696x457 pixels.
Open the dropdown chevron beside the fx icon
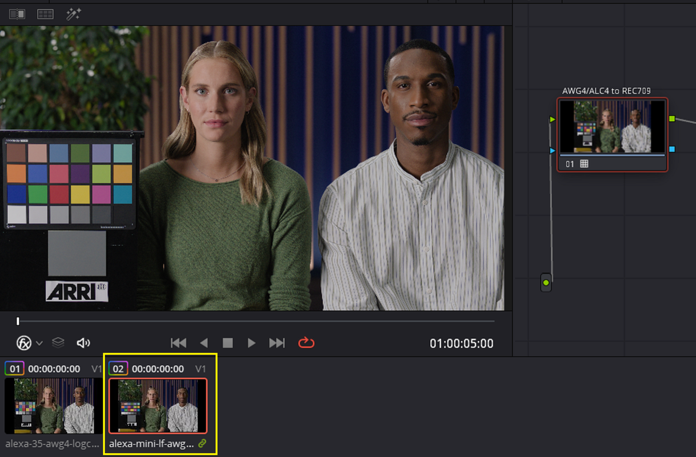coord(39,343)
